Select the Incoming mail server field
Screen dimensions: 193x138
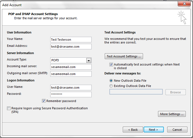[71, 67]
